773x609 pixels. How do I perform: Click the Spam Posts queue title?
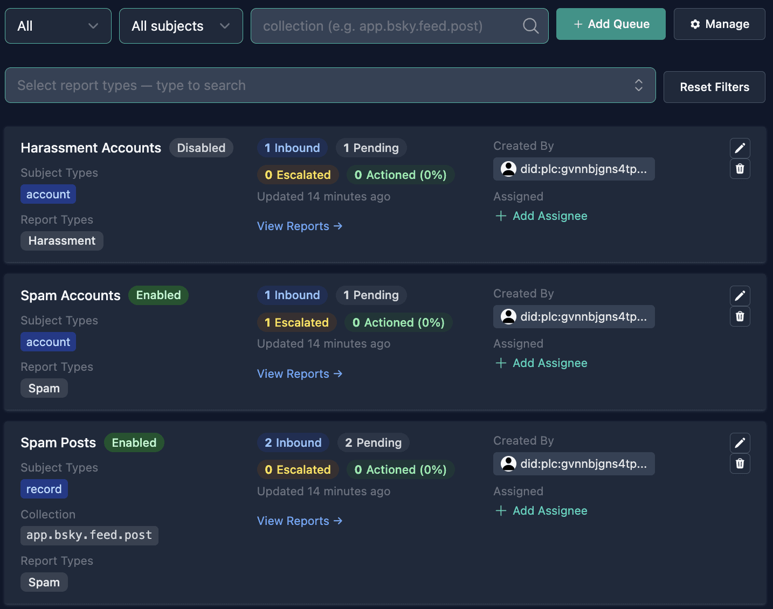(58, 443)
